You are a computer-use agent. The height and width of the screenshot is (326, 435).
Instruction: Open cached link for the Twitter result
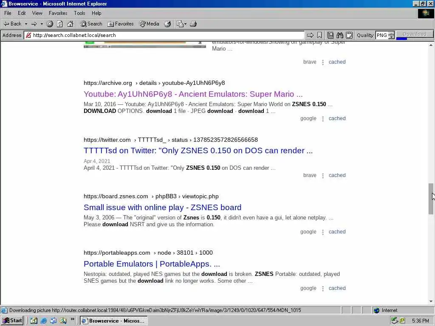[x=337, y=175]
